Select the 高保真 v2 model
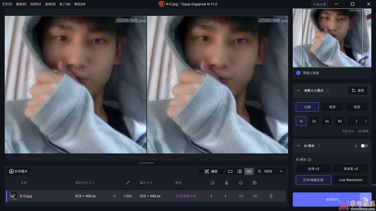Image resolution: width=376 pixels, height=211 pixels. (351, 169)
